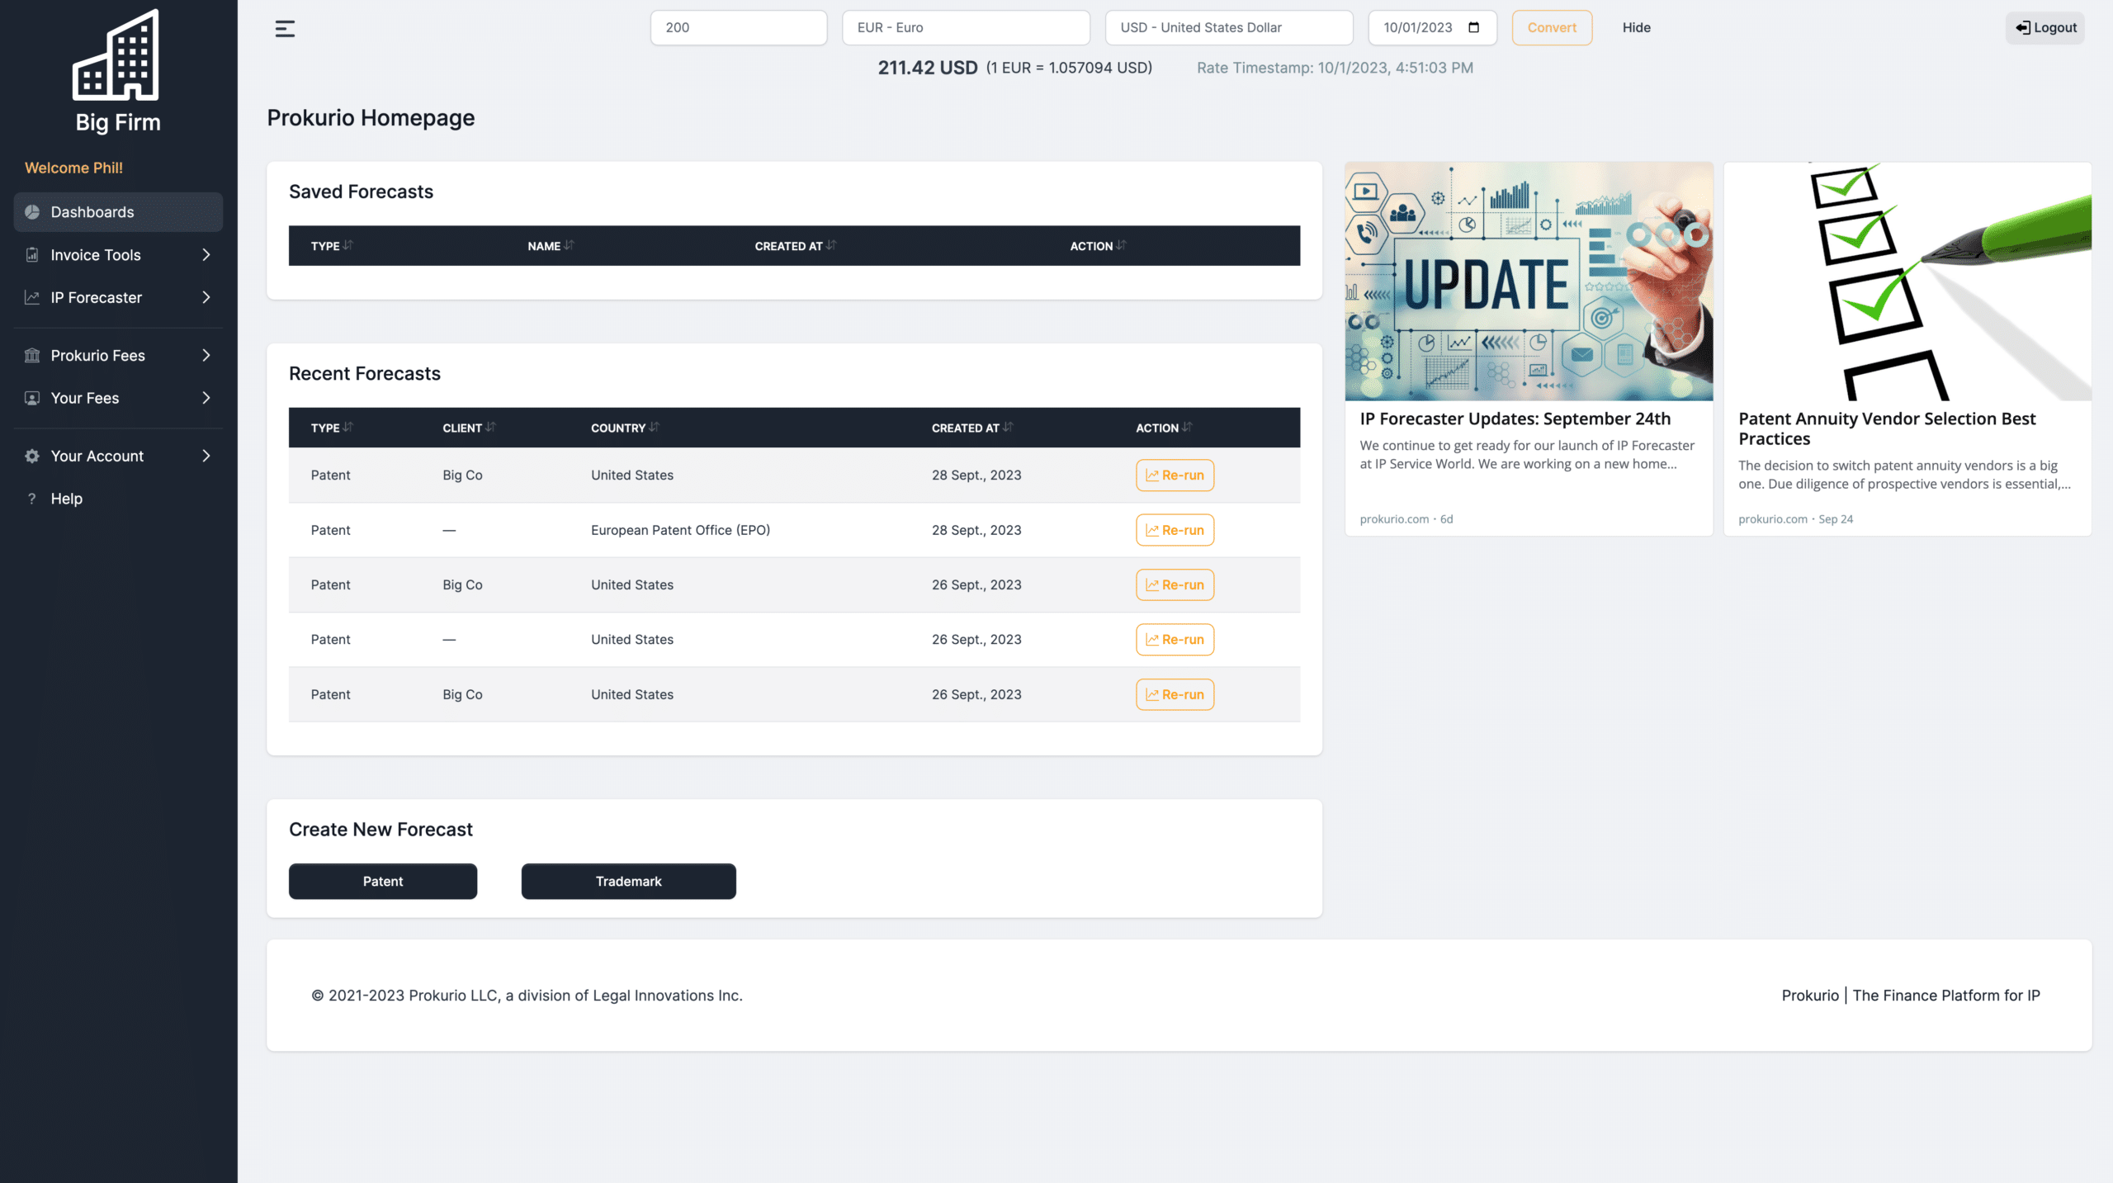The image size is (2113, 1183).
Task: Sort Recent Forecasts by Country
Action: click(x=625, y=428)
